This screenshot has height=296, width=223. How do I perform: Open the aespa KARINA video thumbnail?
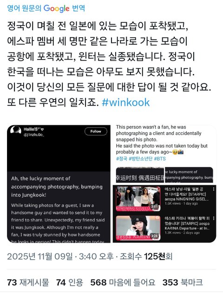(138, 228)
